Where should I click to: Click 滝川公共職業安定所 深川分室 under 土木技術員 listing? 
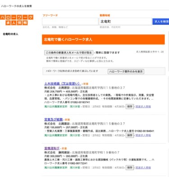[62, 107]
